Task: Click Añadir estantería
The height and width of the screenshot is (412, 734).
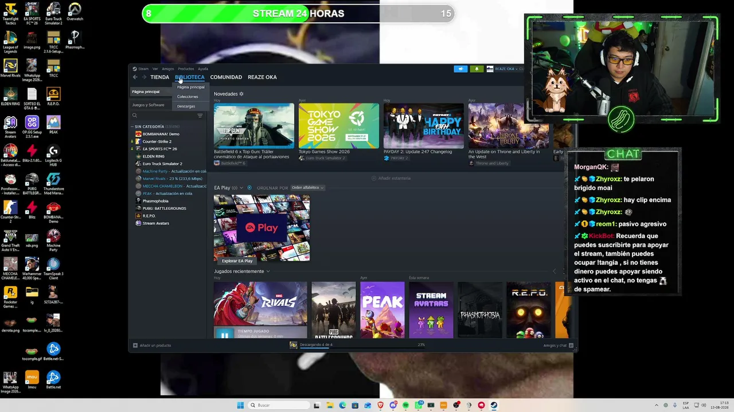Action: pos(391,178)
